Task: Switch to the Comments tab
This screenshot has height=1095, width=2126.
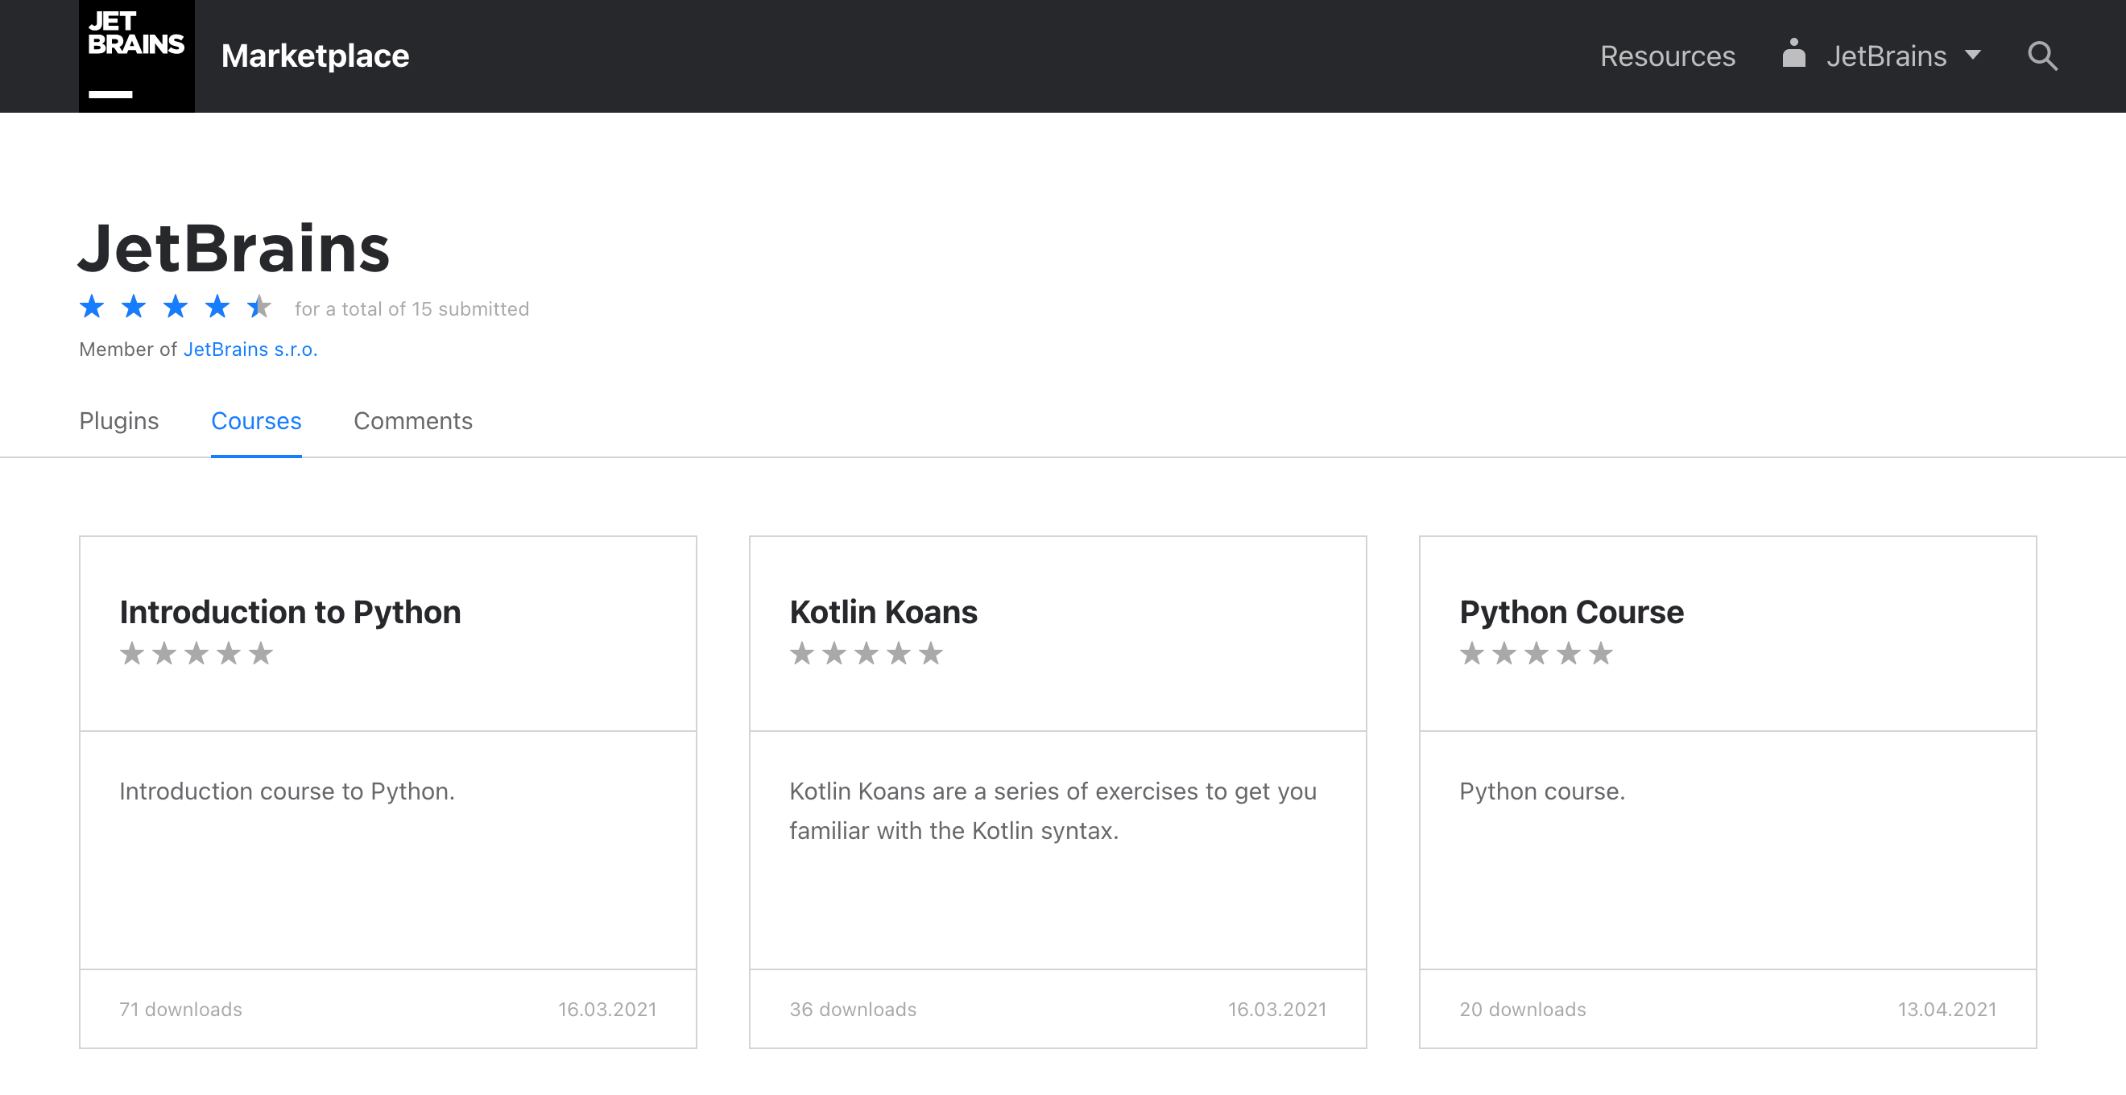Action: click(x=412, y=421)
